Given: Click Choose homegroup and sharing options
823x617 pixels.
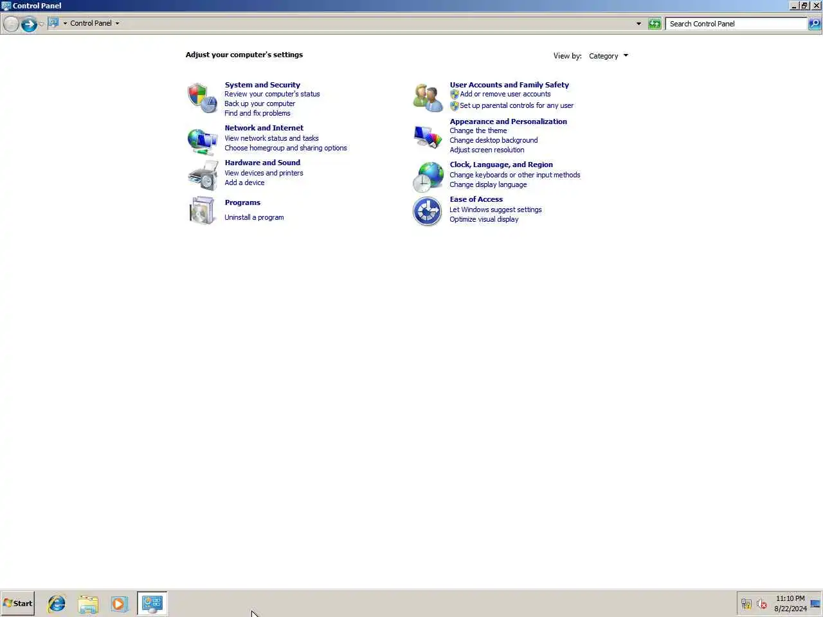Looking at the screenshot, I should [285, 148].
